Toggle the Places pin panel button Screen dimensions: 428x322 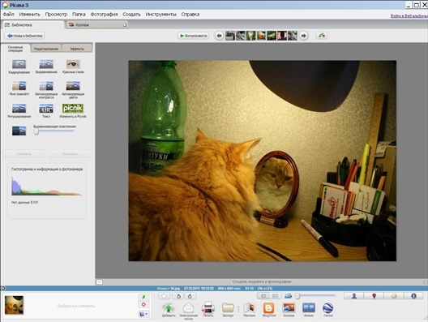click(x=374, y=296)
